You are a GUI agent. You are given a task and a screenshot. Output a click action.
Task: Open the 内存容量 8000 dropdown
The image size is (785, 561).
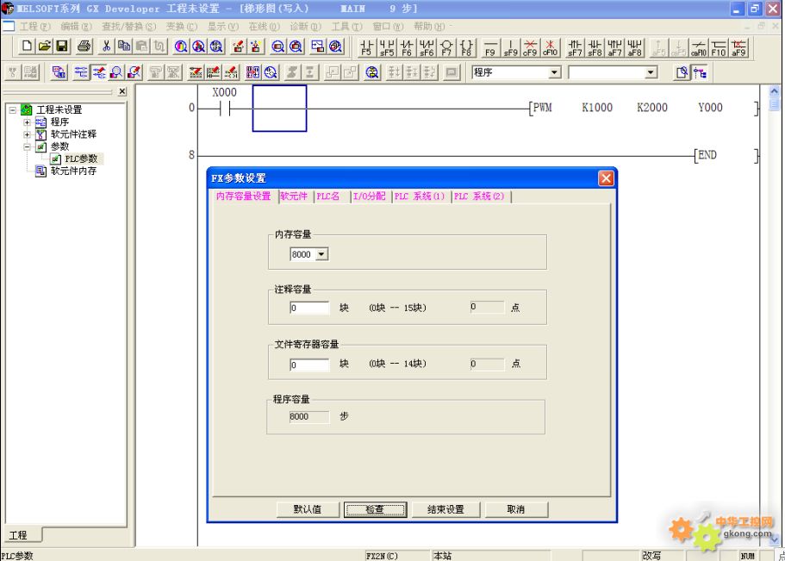(x=321, y=254)
